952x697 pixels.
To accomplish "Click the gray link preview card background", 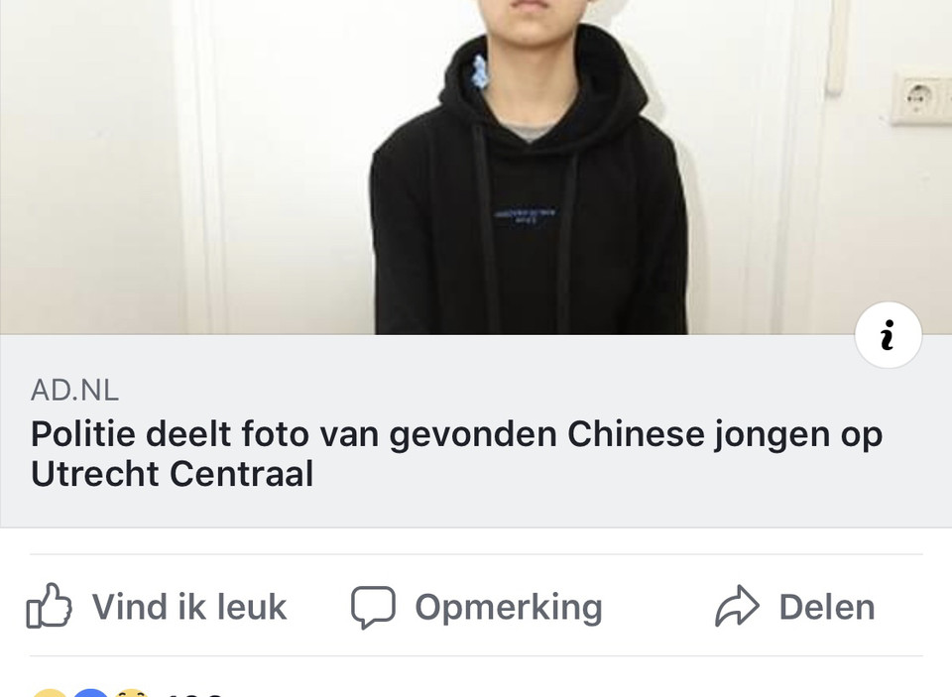I will 476,431.
